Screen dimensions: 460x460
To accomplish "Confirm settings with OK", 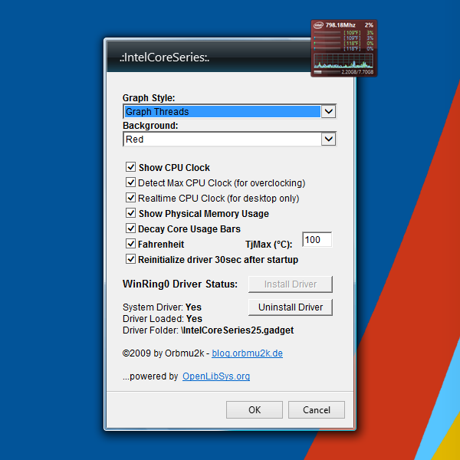I will tap(255, 410).
